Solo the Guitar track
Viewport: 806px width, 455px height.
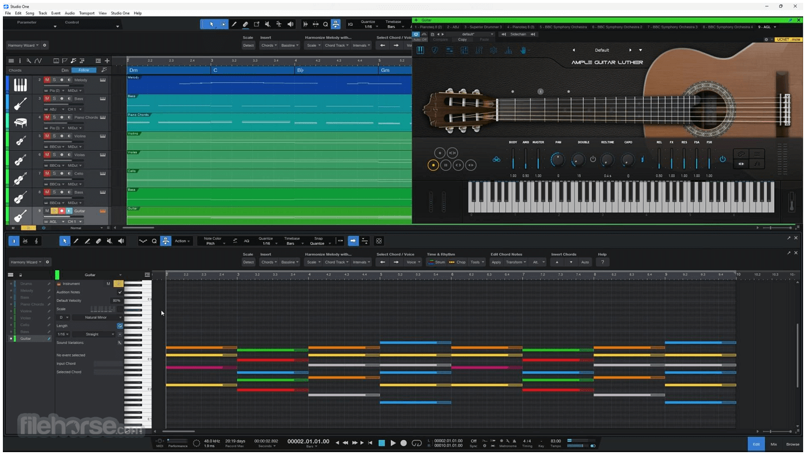click(54, 211)
